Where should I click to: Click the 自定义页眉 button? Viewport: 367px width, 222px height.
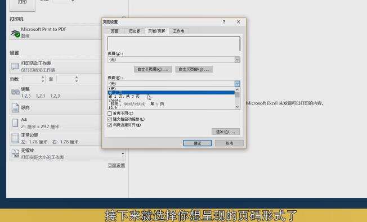pyautogui.click(x=153, y=69)
